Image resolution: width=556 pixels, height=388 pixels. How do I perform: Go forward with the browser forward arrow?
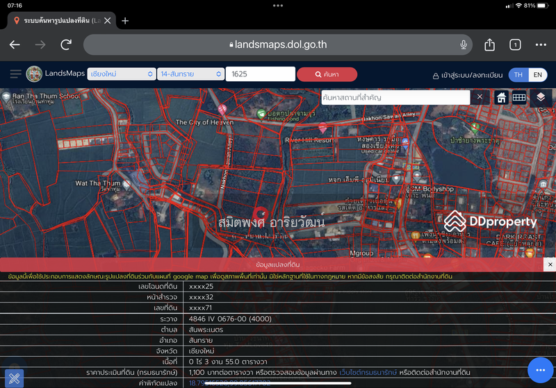(x=40, y=44)
